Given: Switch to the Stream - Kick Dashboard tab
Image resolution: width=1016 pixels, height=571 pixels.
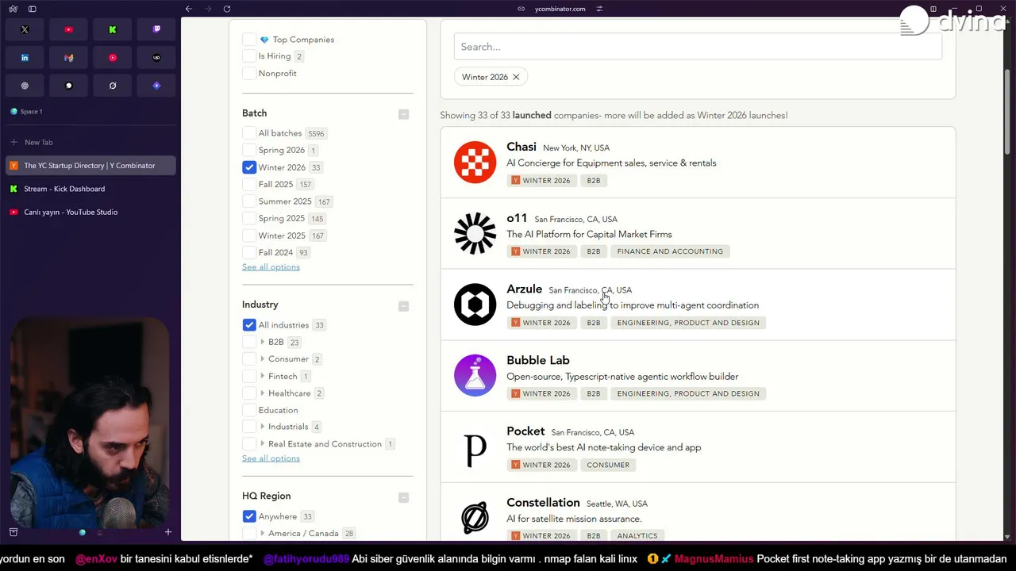Looking at the screenshot, I should 90,189.
